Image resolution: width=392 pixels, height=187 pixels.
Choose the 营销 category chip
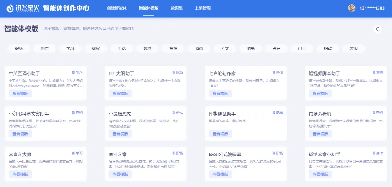pos(173,48)
